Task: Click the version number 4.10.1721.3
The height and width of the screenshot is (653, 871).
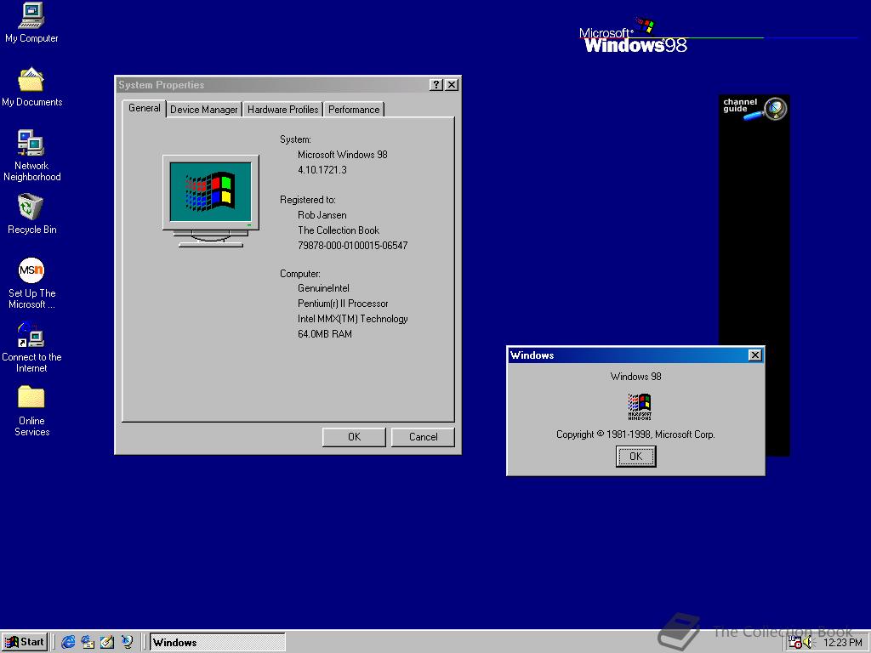Action: tap(322, 170)
